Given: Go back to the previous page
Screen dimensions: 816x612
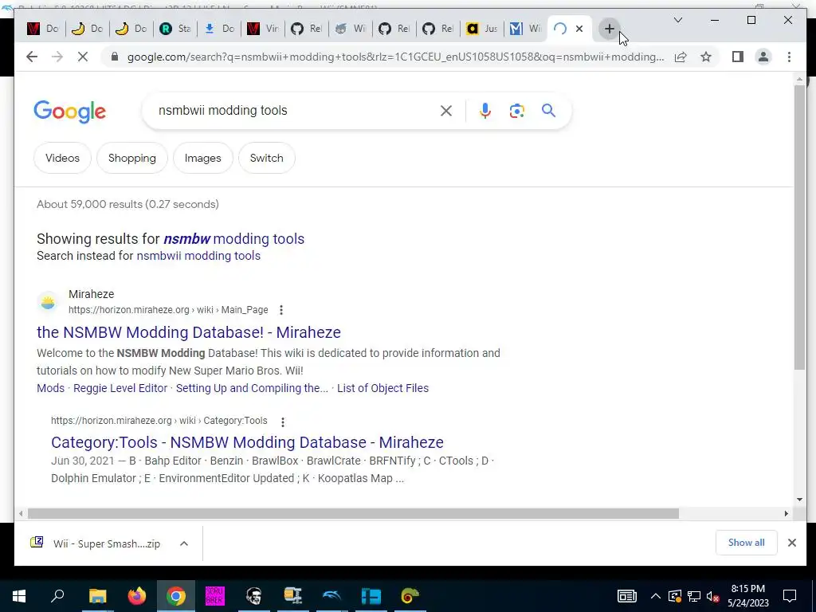Looking at the screenshot, I should 32,57.
